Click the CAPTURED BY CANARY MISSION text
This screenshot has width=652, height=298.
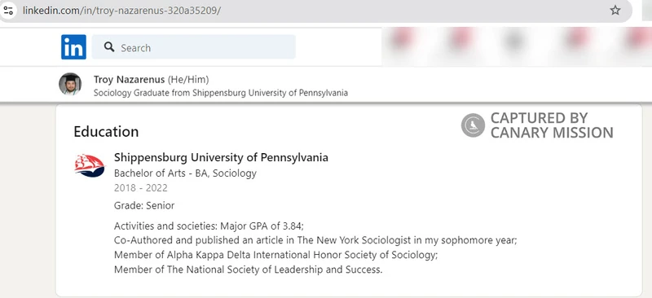pos(552,125)
